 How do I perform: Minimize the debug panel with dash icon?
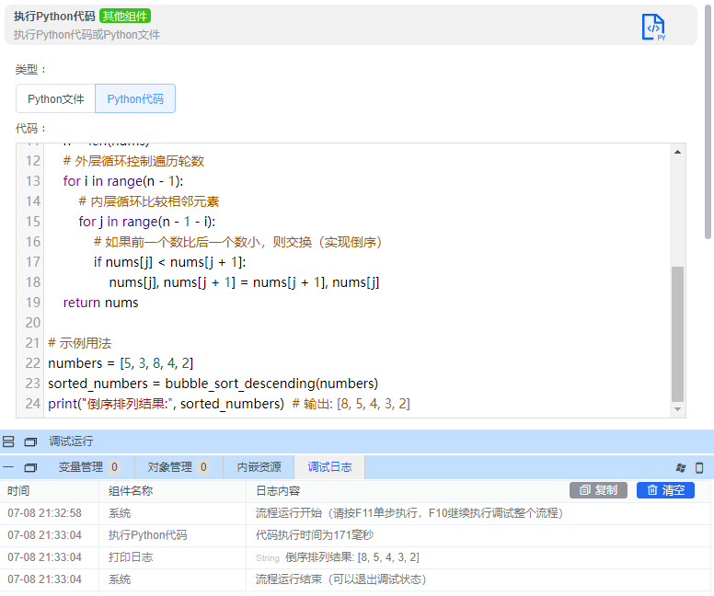8,467
